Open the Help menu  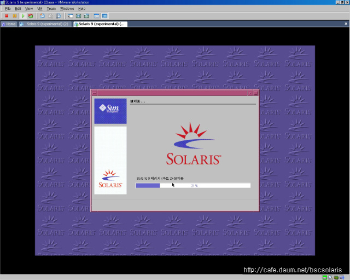[x=81, y=9]
